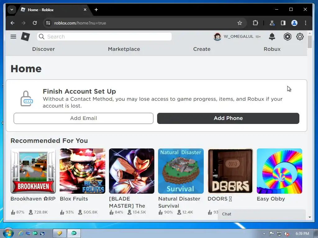Open Natural Disaster Survival thumbnail

pyautogui.click(x=181, y=171)
